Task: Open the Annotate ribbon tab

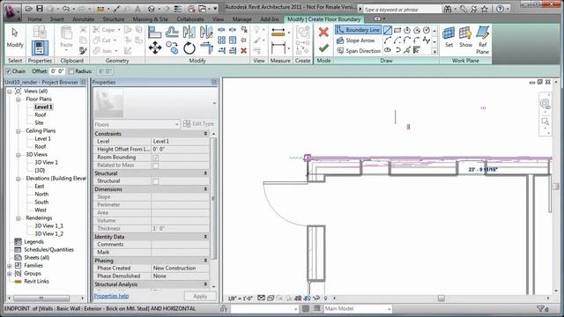Action: tap(84, 19)
